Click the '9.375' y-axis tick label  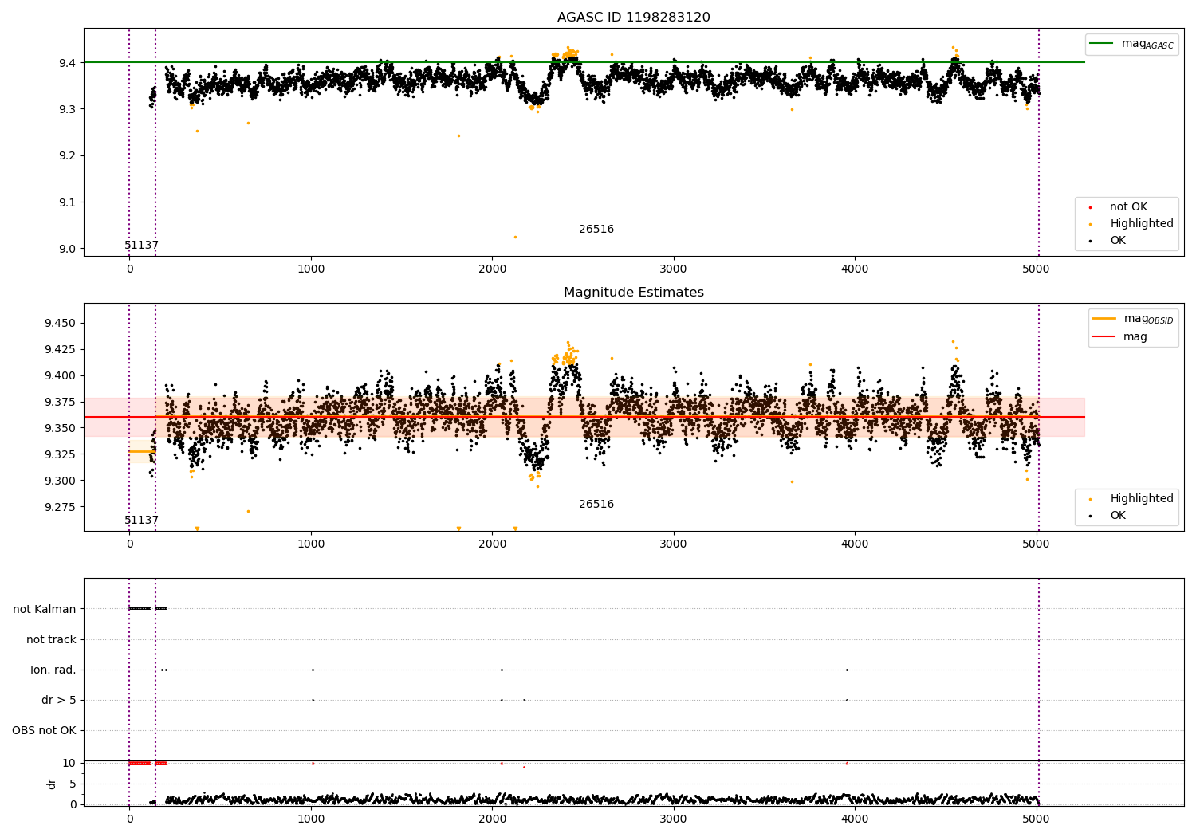[x=60, y=402]
